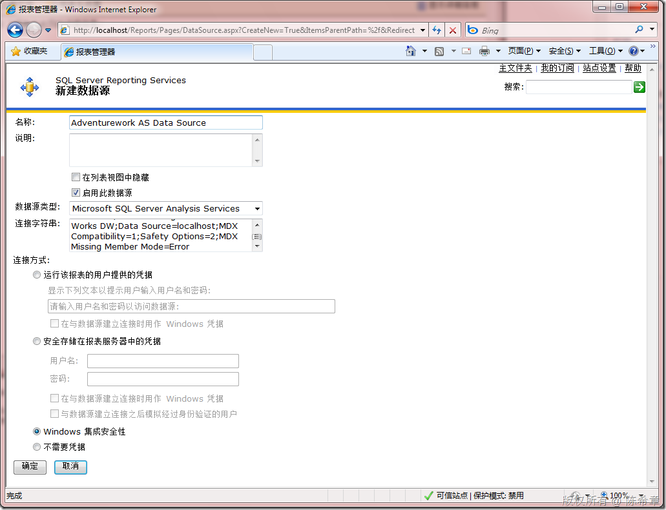Image resolution: width=666 pixels, height=510 pixels.
Task: Open the Favorites star button
Action: [x=30, y=52]
